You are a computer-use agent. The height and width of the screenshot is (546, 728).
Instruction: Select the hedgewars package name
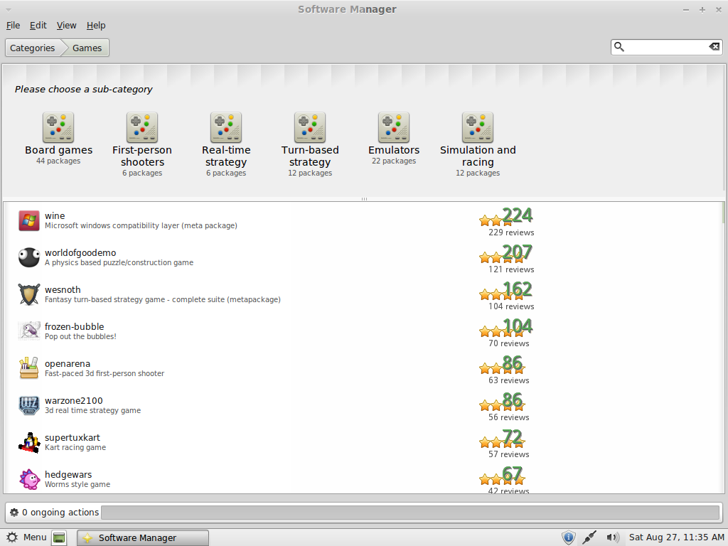[68, 474]
